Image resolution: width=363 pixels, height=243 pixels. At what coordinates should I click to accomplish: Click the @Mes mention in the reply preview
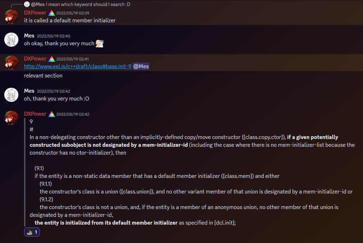[38, 4]
